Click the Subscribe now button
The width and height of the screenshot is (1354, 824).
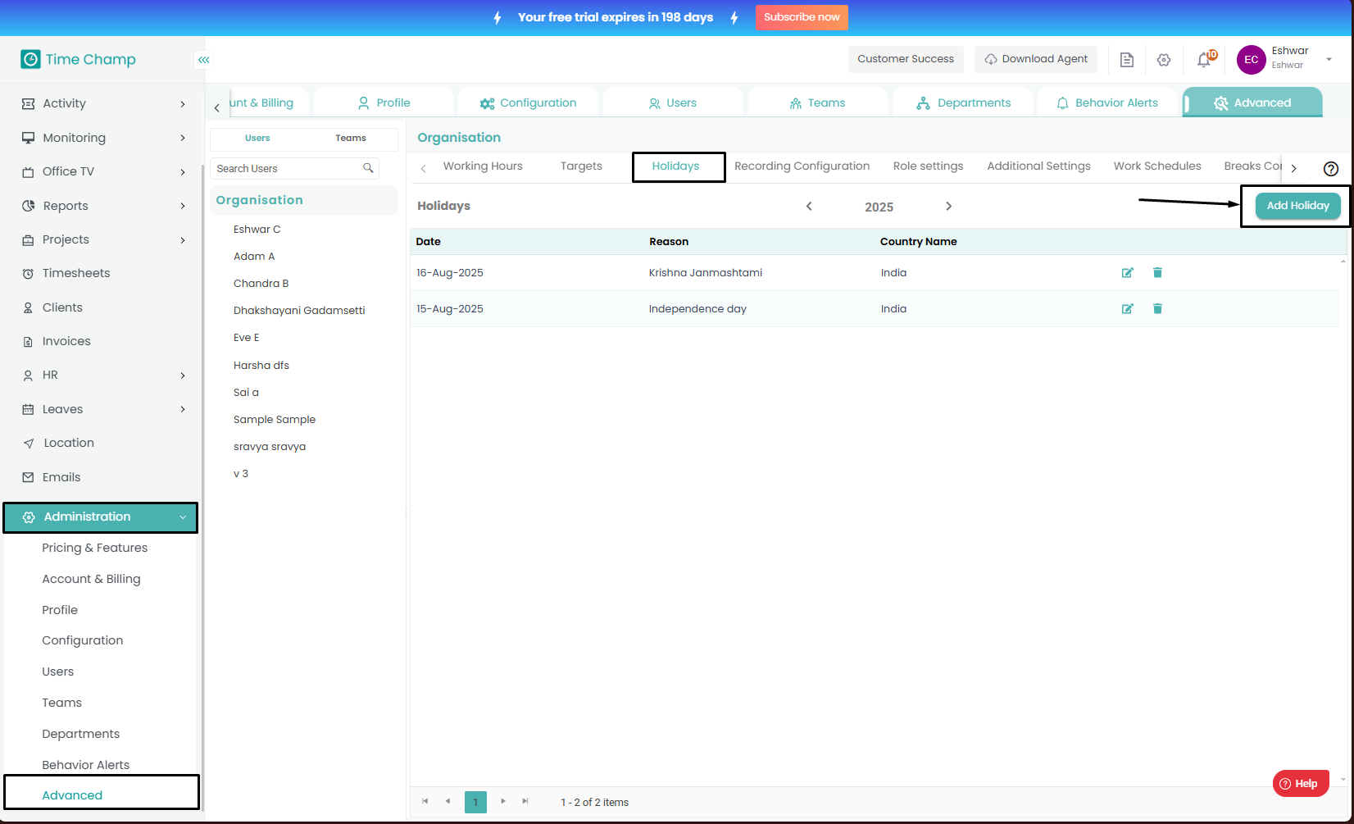(801, 17)
